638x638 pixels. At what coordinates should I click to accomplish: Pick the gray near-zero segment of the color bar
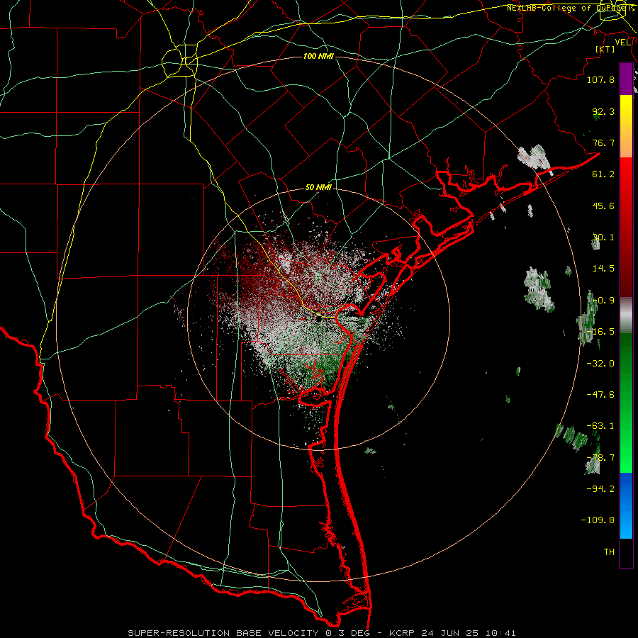point(626,314)
